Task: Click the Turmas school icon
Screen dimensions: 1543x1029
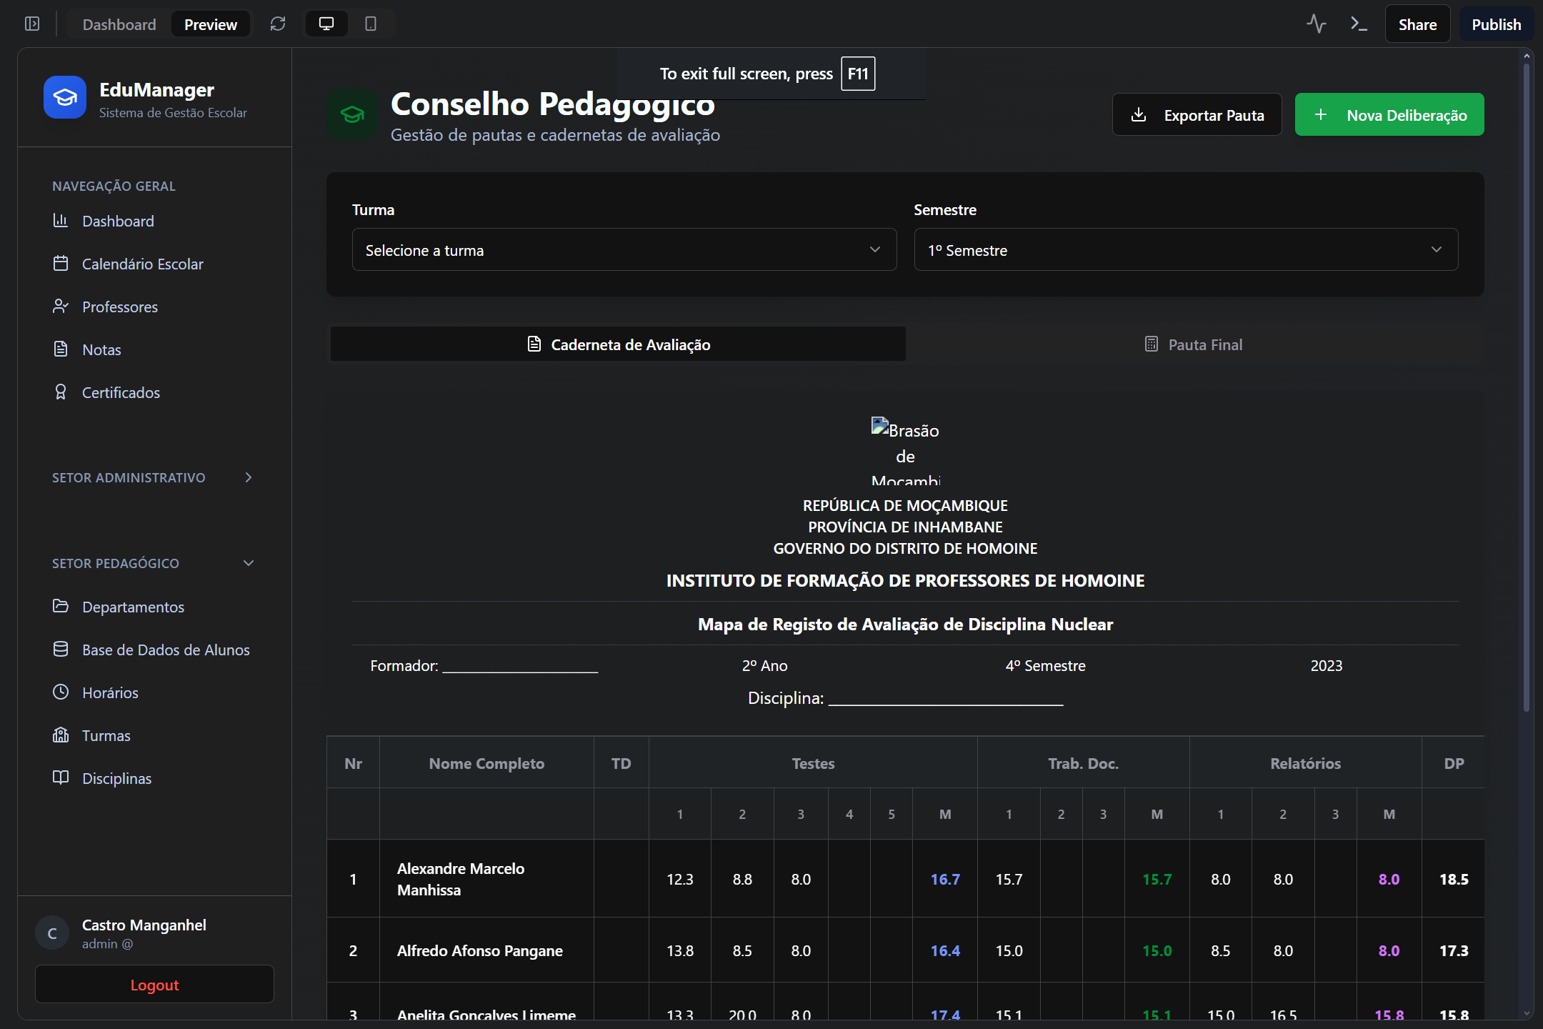Action: pyautogui.click(x=61, y=735)
